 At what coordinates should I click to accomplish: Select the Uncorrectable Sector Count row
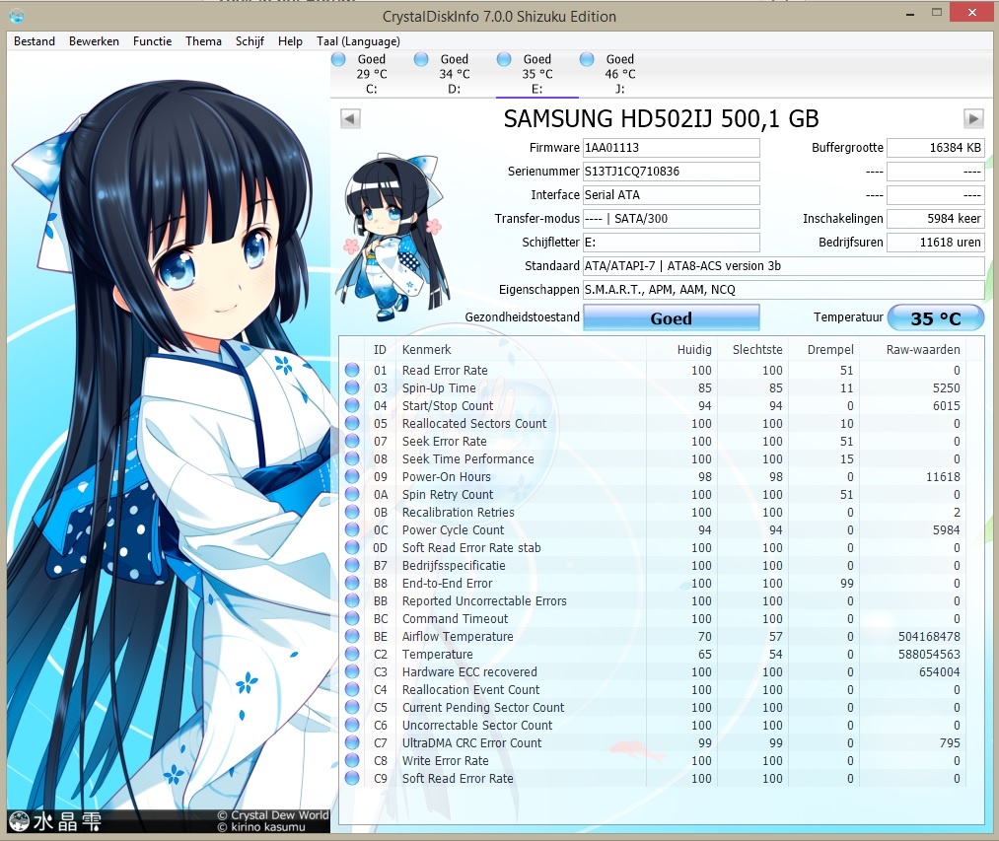point(655,725)
